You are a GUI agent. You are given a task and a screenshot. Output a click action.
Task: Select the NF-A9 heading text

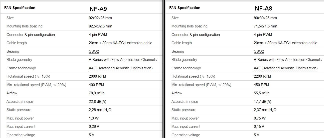98,9
